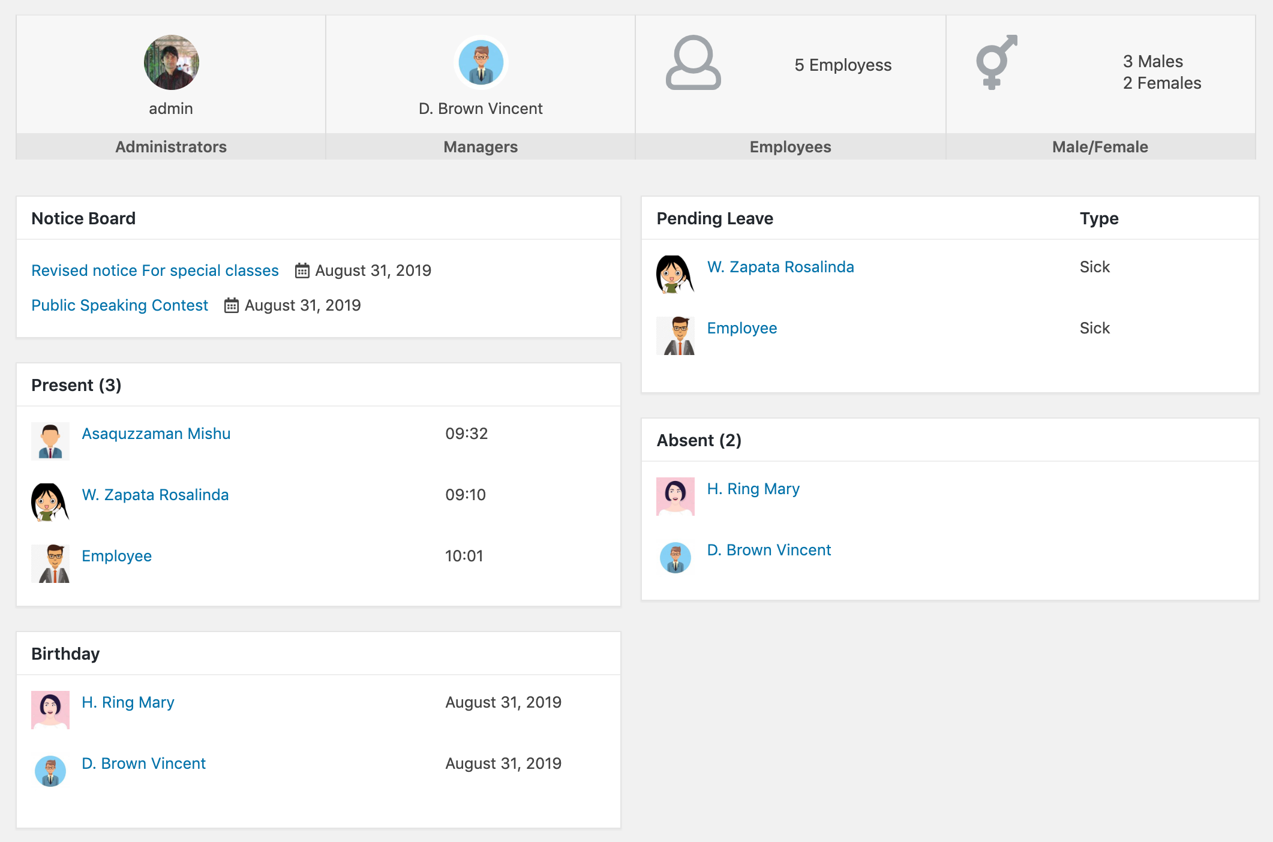Click the Employee link in Present list
1273x842 pixels.
tap(116, 556)
